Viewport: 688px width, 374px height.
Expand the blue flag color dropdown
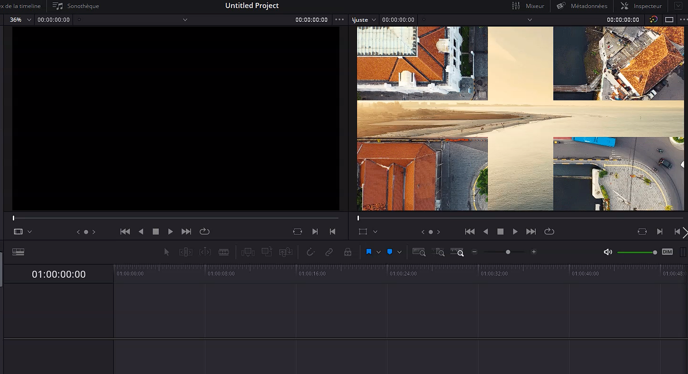pos(378,252)
